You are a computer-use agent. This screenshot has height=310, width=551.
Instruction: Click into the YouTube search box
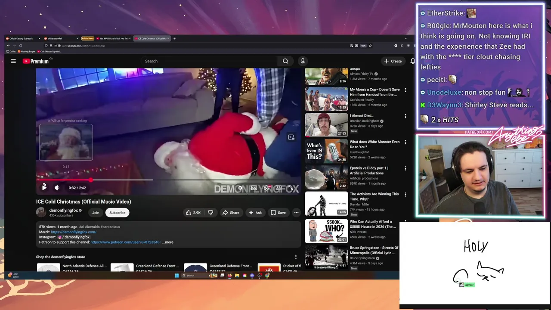[209, 61]
